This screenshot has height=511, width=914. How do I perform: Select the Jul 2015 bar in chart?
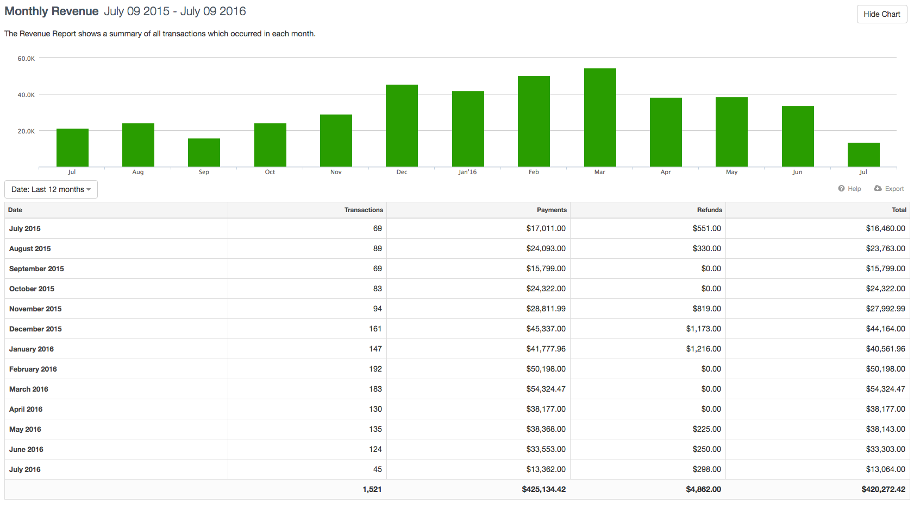72,148
